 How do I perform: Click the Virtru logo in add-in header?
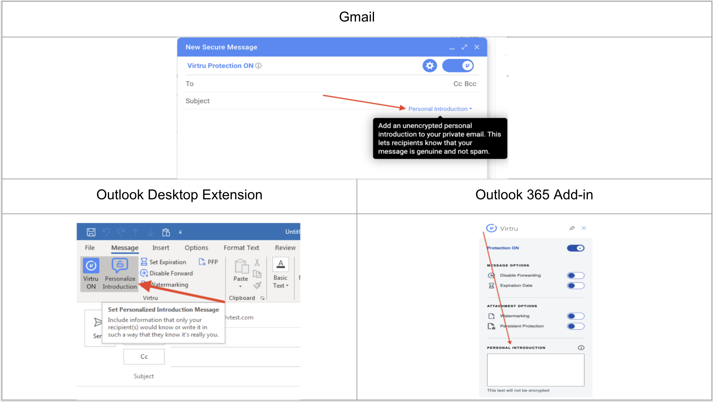point(491,228)
